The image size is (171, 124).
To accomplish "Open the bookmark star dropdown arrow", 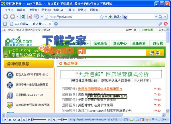I will pyautogui.click(x=106, y=17).
